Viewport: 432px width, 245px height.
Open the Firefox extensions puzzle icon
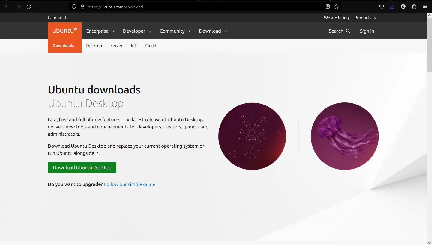[x=414, y=7]
